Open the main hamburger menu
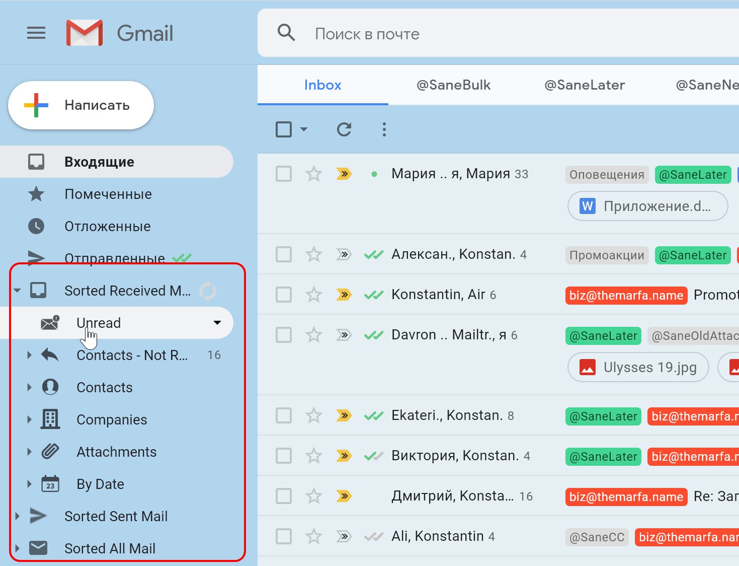The width and height of the screenshot is (739, 566). (36, 33)
